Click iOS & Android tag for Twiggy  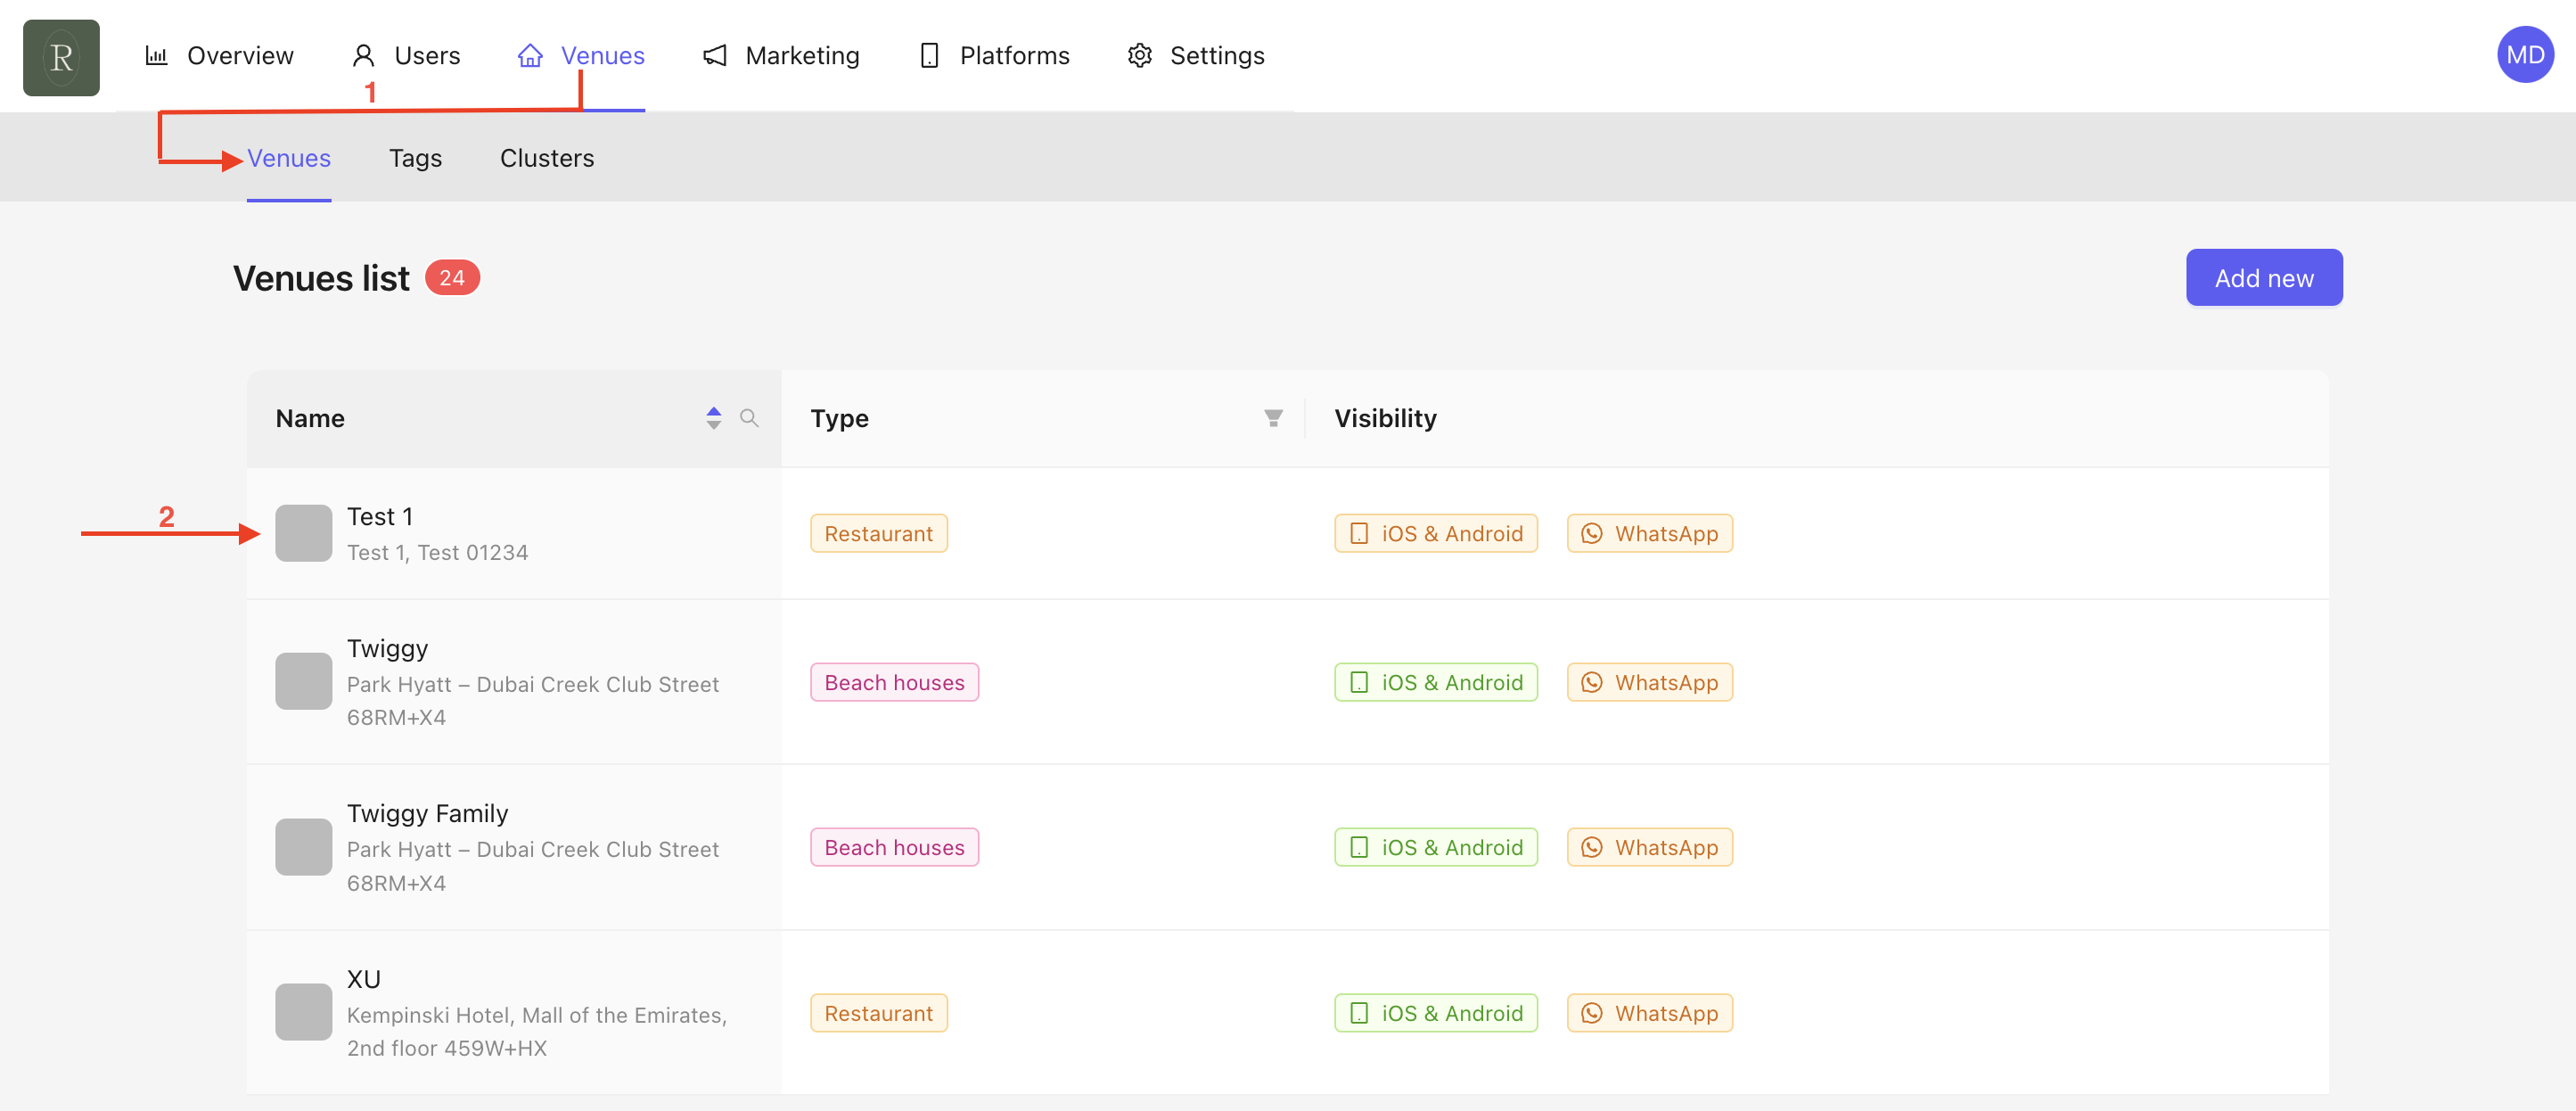coord(1435,682)
